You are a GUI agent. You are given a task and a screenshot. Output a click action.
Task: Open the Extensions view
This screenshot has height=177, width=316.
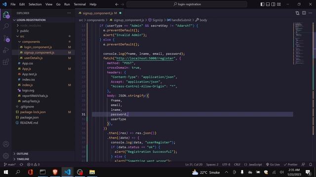point(6,62)
